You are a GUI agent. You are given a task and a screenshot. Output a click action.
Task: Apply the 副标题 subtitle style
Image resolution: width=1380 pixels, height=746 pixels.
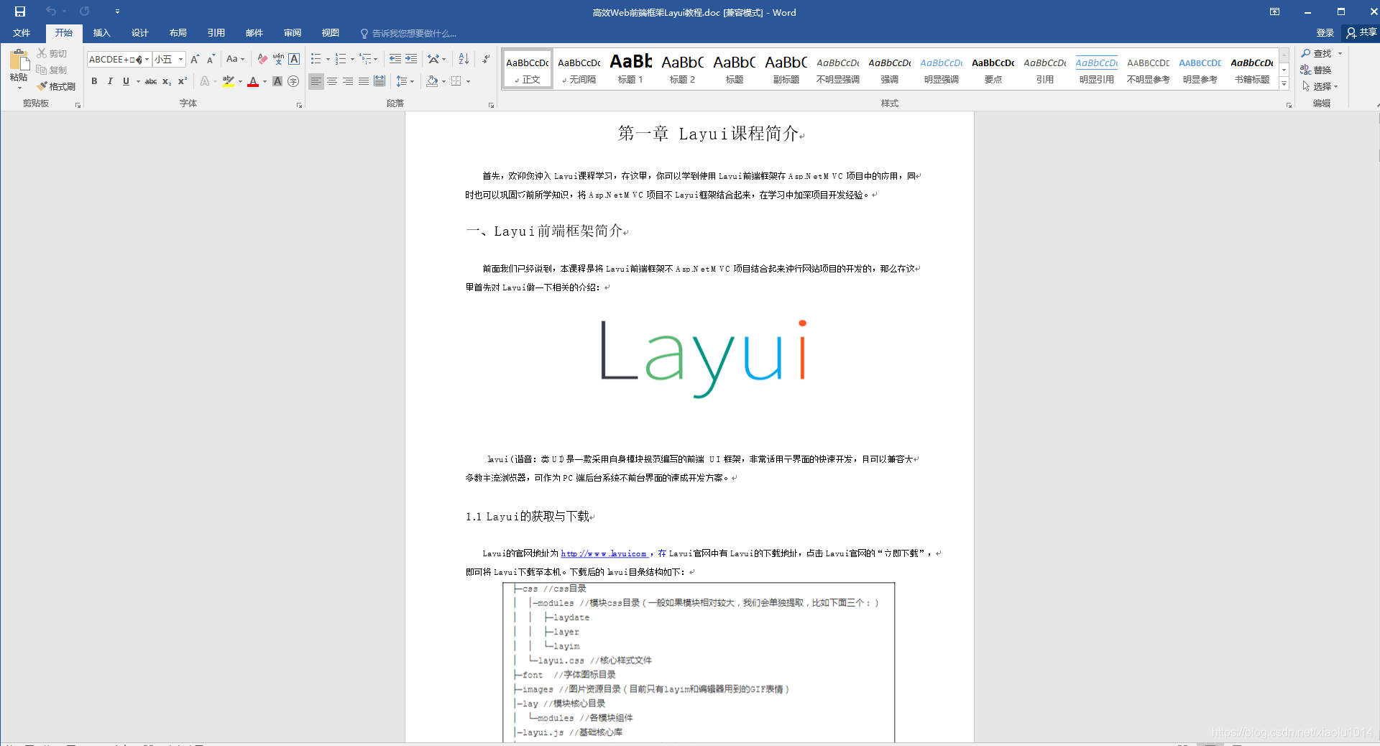coord(786,69)
